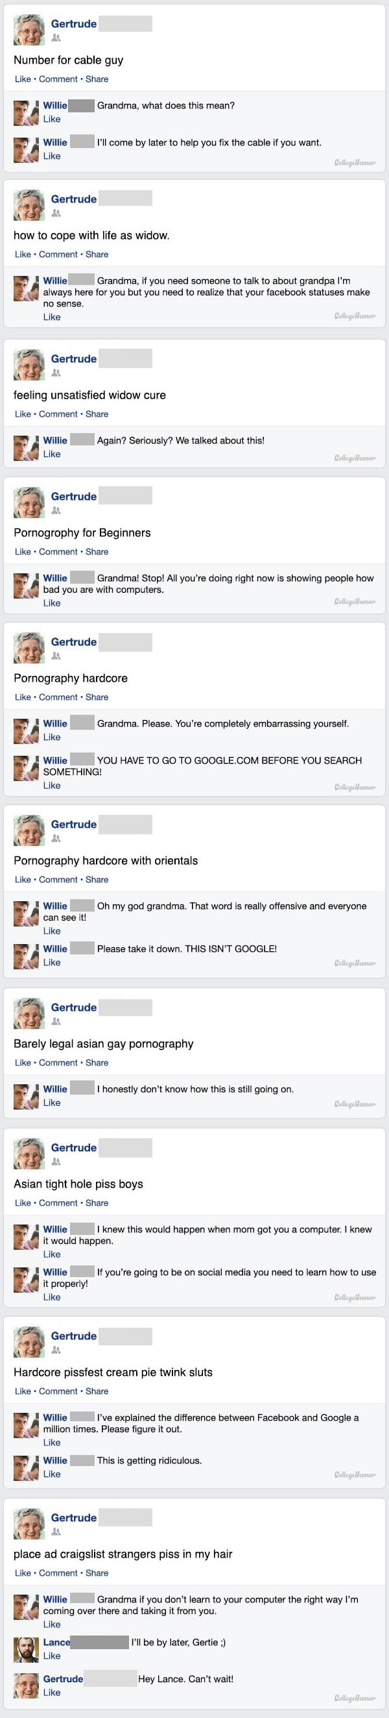Viewport: 389px width, 1718px height.
Task: Click Willie's avatar beside 'Grandma, what does this mean?'
Action: [26, 114]
